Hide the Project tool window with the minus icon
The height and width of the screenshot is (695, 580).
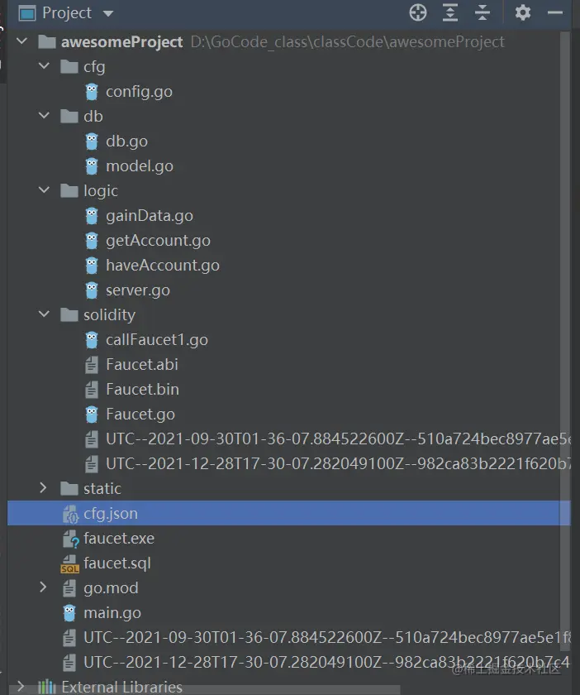click(x=554, y=12)
